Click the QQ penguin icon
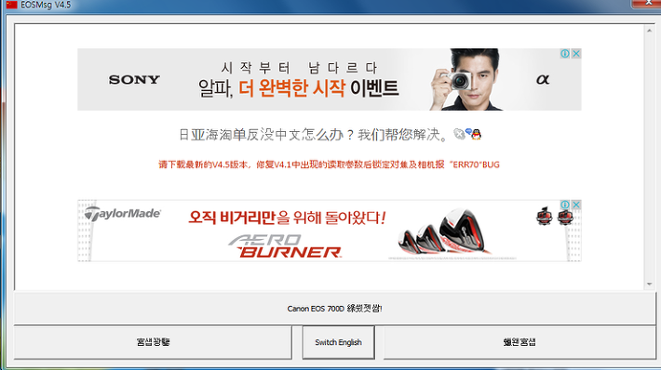Screen dimensions: 661x370 (477, 135)
